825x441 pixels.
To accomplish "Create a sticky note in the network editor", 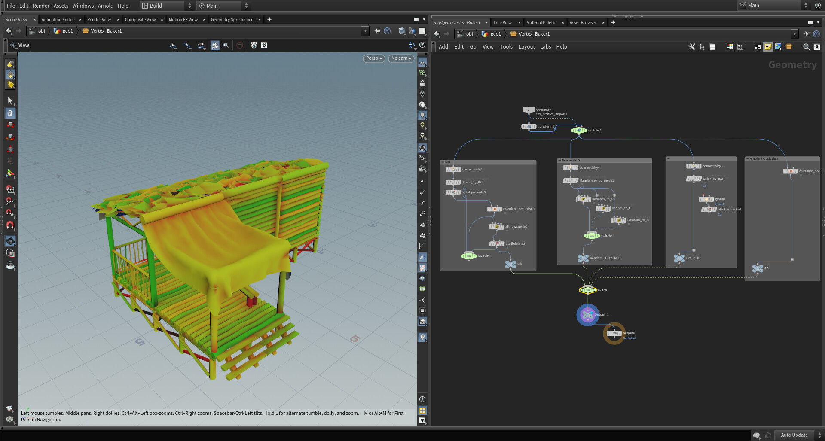I will point(768,47).
